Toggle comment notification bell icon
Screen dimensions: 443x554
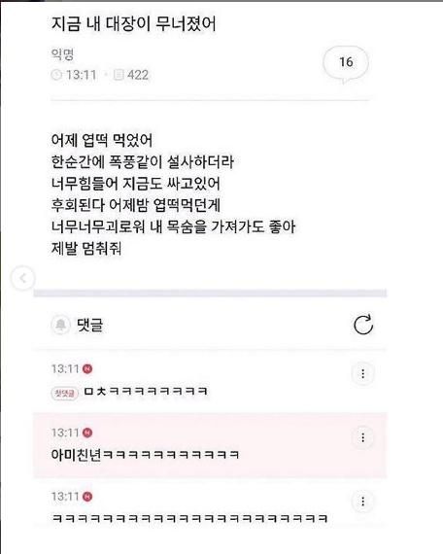61,325
